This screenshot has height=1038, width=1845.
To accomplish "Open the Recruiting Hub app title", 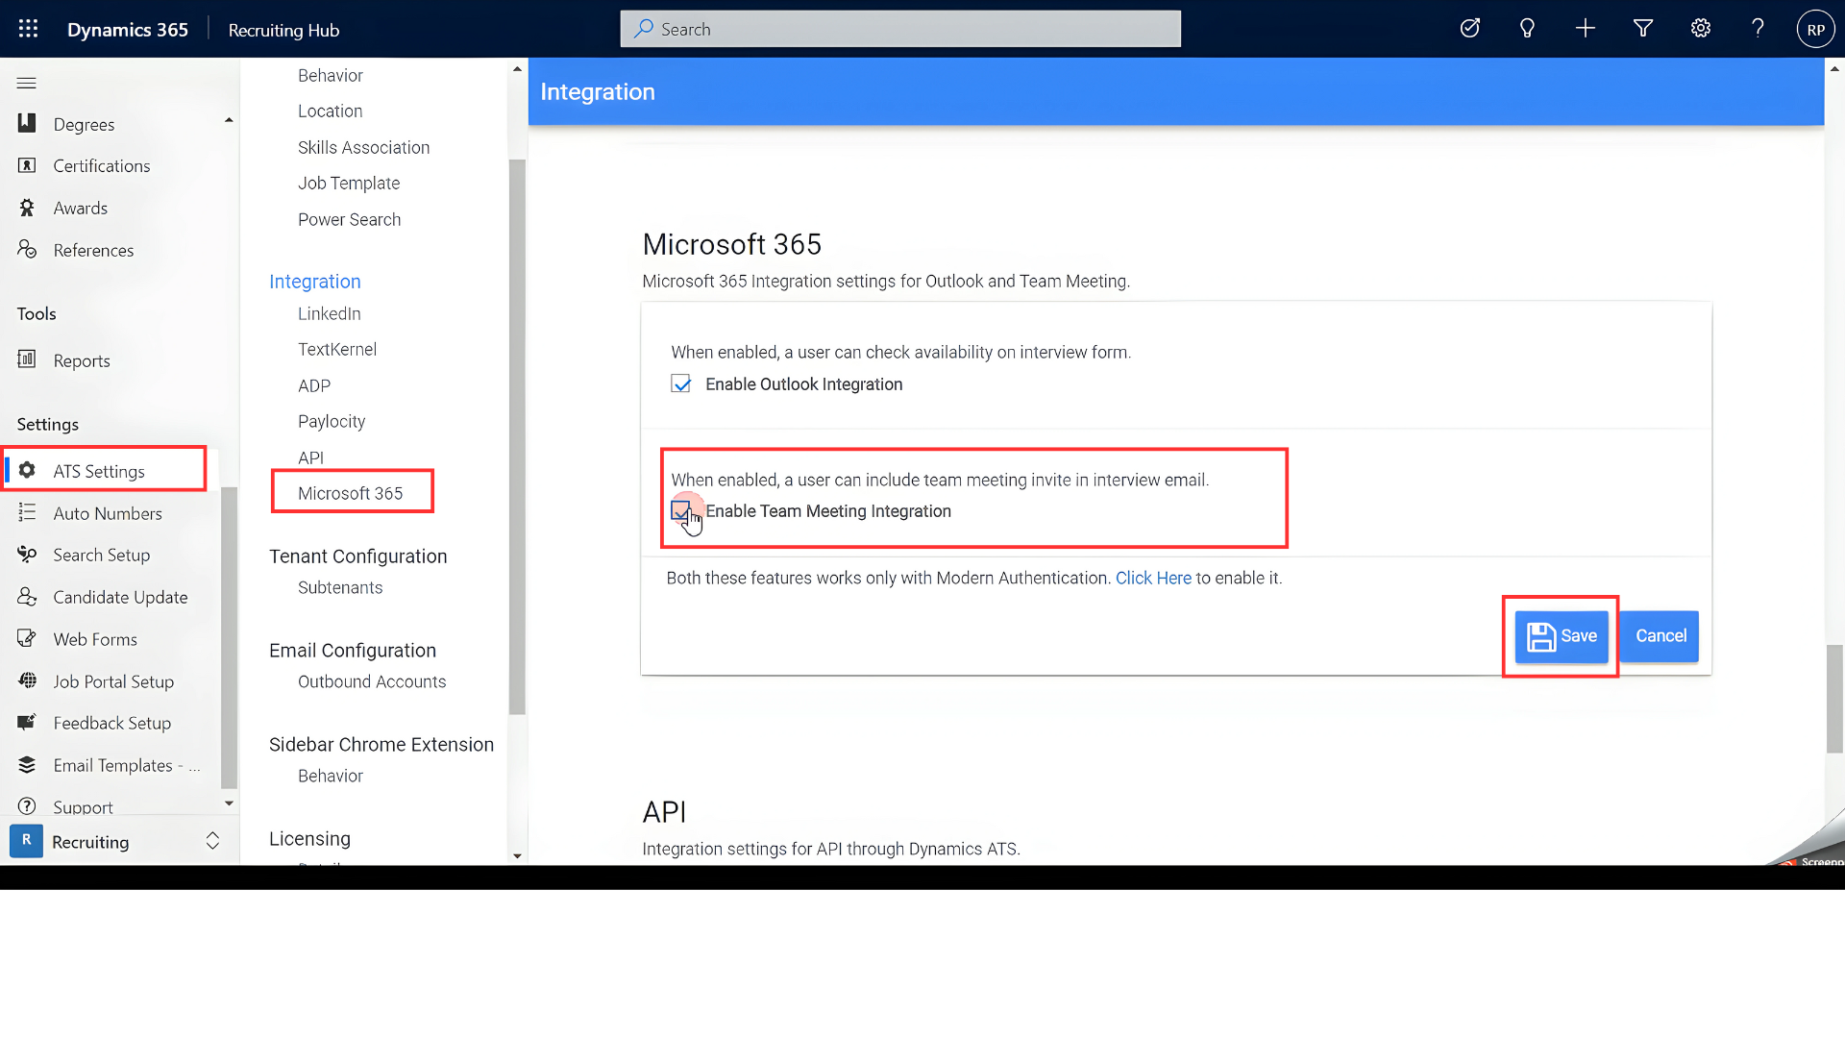I will coord(283,30).
